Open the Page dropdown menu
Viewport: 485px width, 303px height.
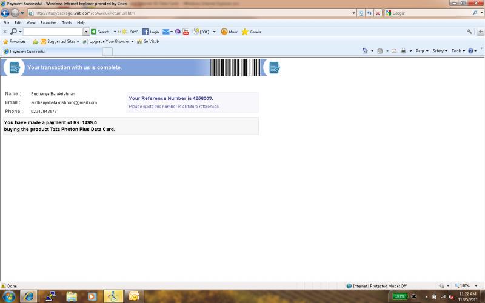[422, 51]
